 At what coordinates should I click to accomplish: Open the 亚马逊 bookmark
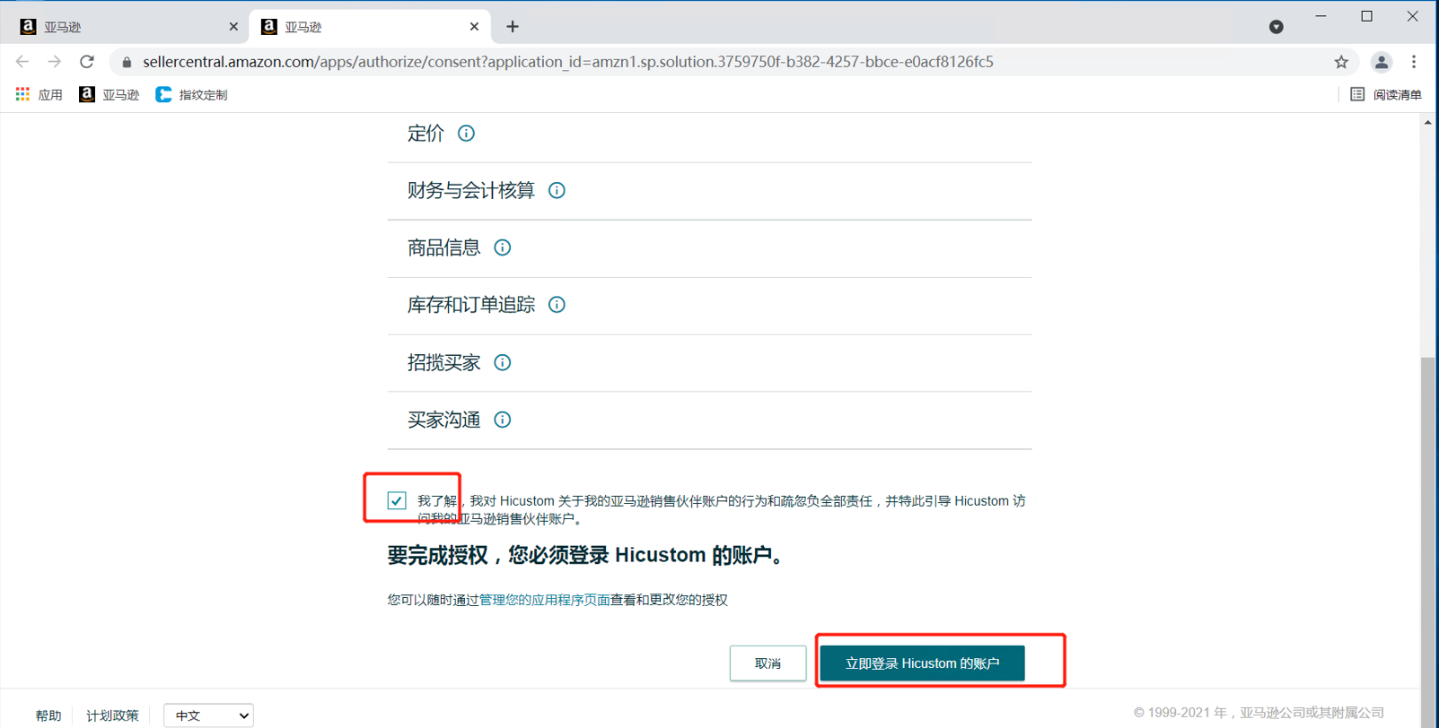click(x=109, y=94)
